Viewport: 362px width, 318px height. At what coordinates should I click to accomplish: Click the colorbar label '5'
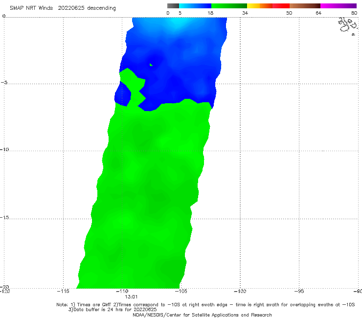pyautogui.click(x=180, y=13)
